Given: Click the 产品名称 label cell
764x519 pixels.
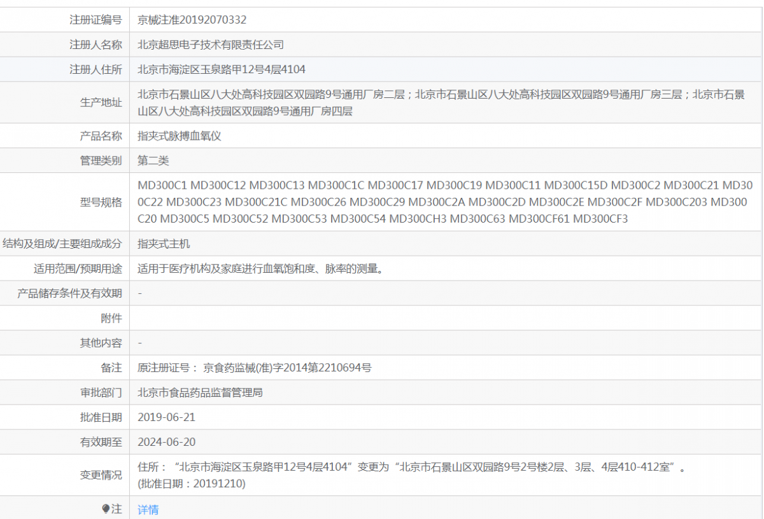Looking at the screenshot, I should (64, 136).
